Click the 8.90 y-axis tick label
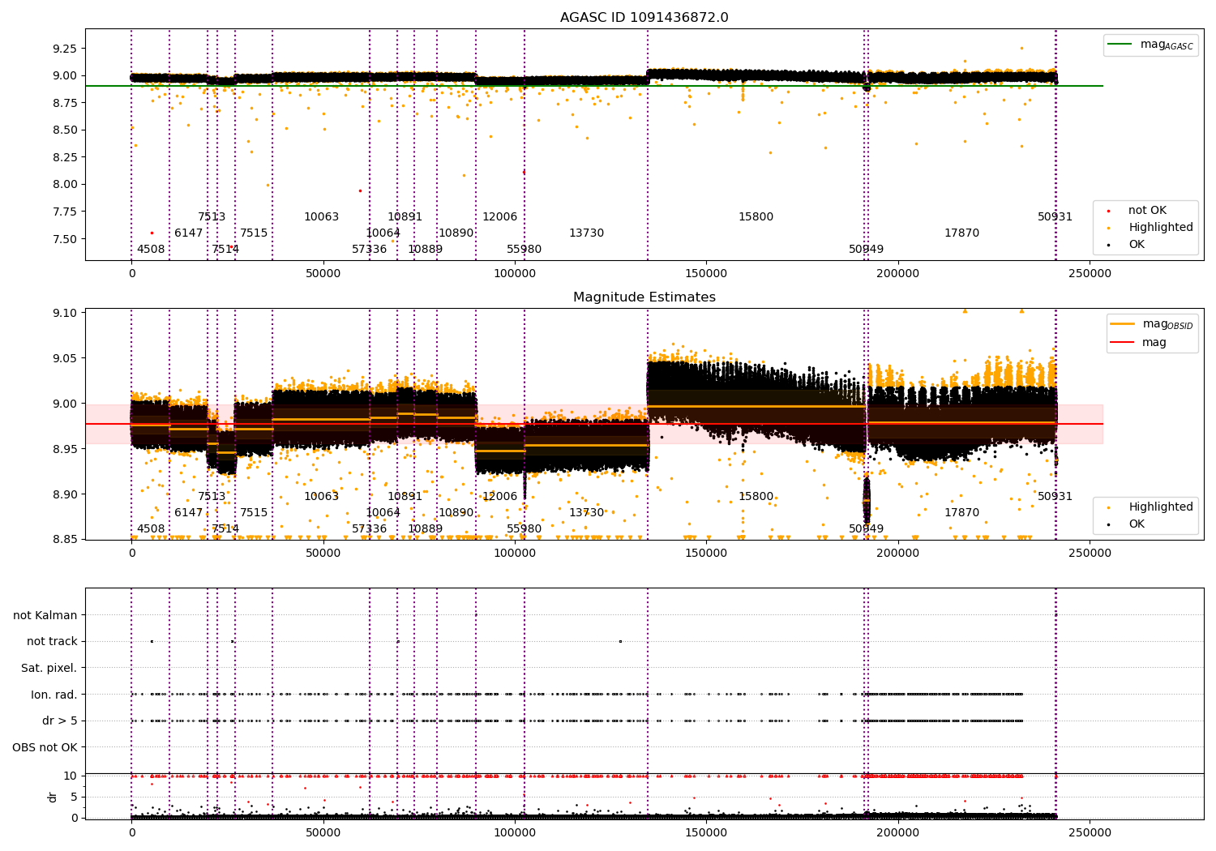This screenshot has width=1216, height=851. [x=63, y=494]
